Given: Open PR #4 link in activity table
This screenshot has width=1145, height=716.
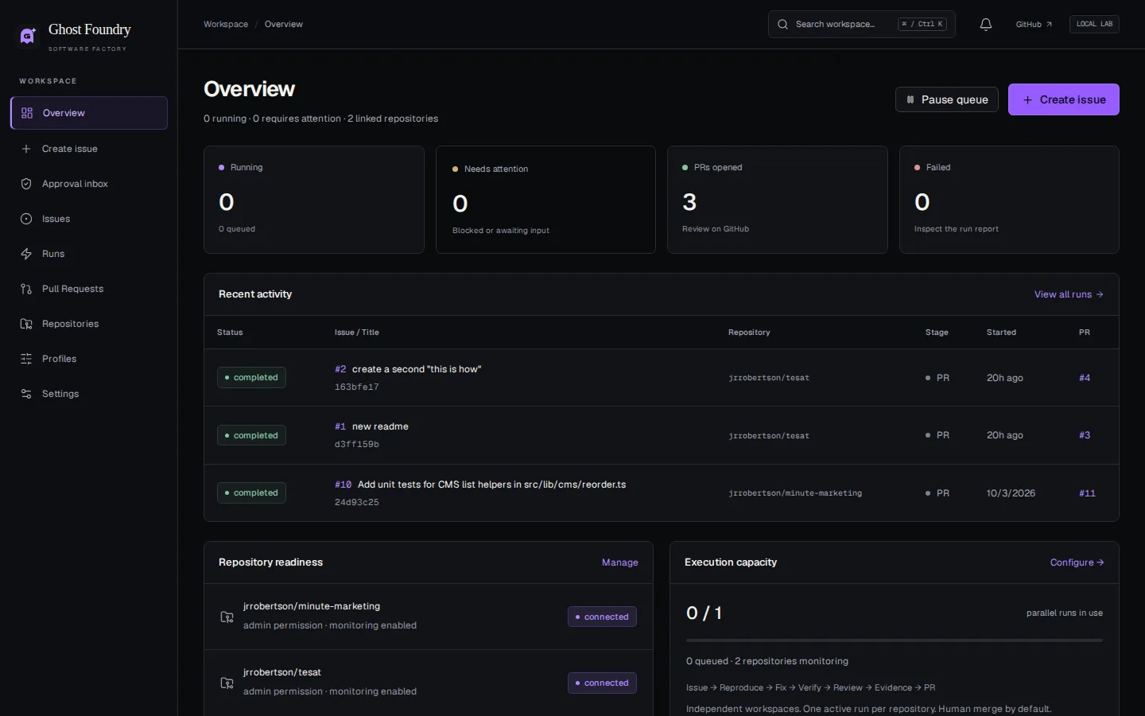Looking at the screenshot, I should 1085,378.
